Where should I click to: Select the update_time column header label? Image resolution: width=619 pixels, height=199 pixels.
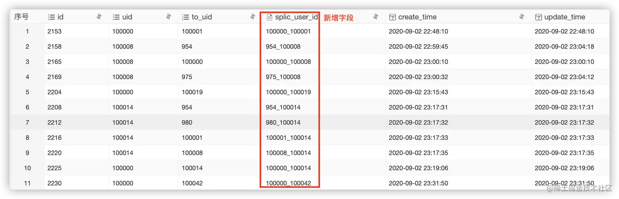(565, 17)
